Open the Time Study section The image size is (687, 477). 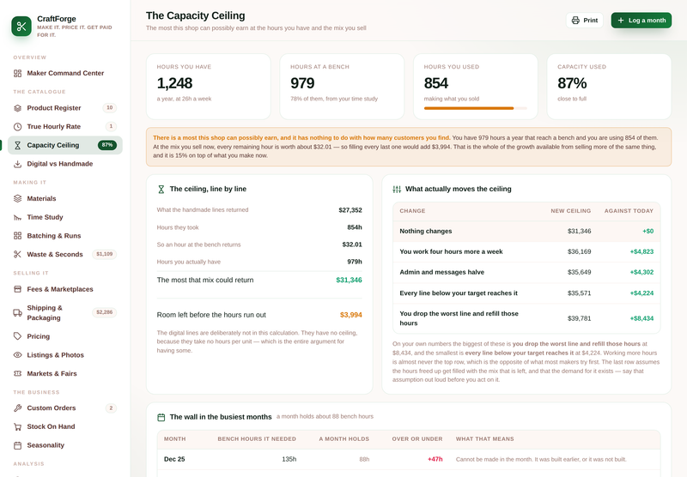65,217
